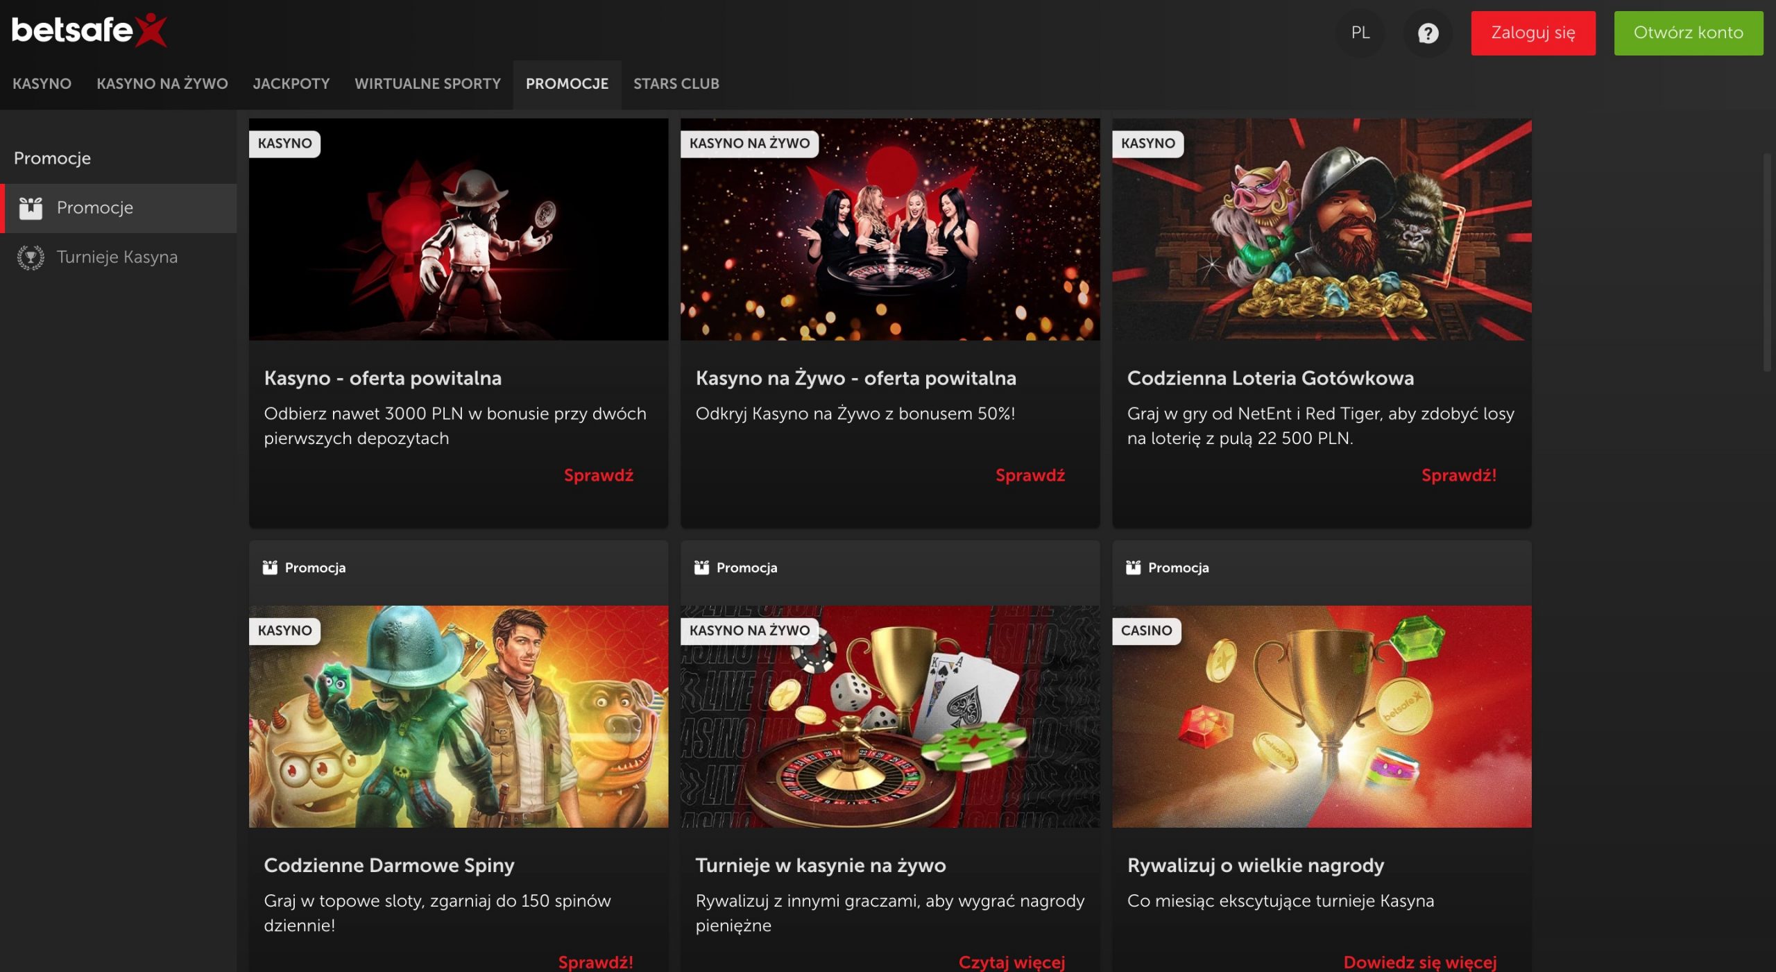The width and height of the screenshot is (1776, 972).
Task: Click gift icon above Rywalizuj o wielkie nagrody
Action: 1133,568
